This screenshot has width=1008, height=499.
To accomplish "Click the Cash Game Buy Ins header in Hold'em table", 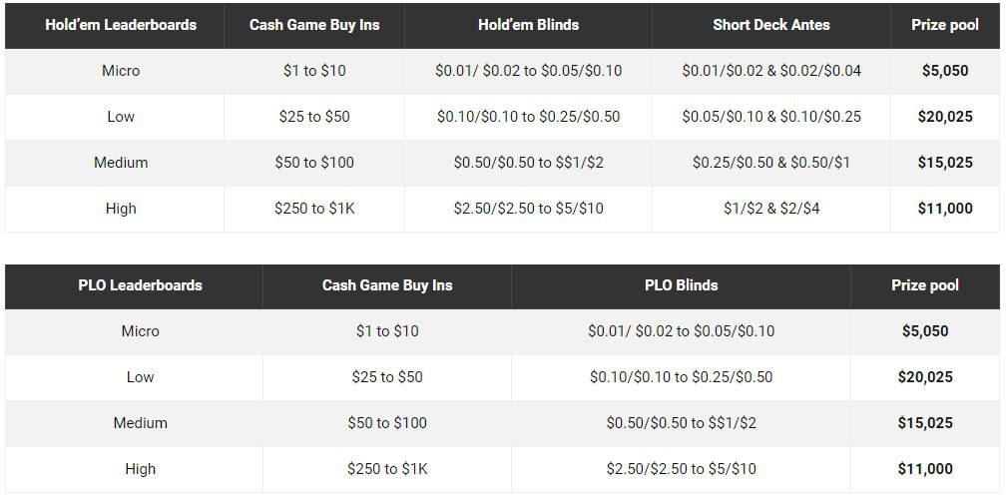I will pos(314,25).
